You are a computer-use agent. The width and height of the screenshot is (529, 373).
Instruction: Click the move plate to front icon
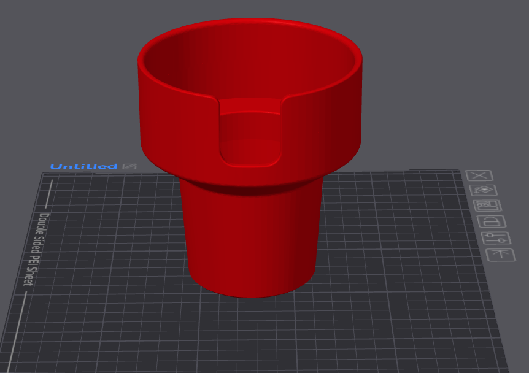[x=501, y=255]
